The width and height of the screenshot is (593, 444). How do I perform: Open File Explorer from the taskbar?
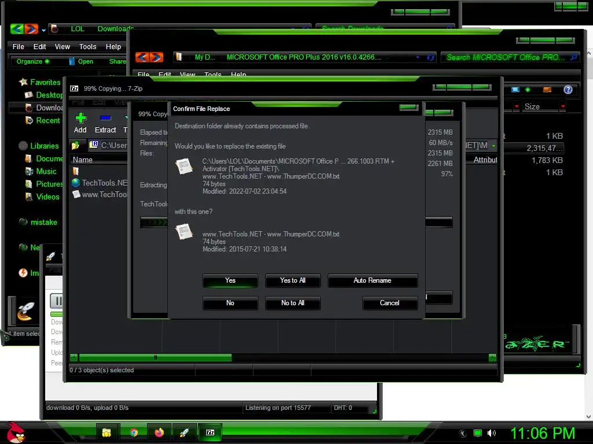tap(107, 432)
